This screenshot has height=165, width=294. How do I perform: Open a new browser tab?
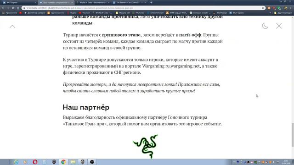[151, 3]
